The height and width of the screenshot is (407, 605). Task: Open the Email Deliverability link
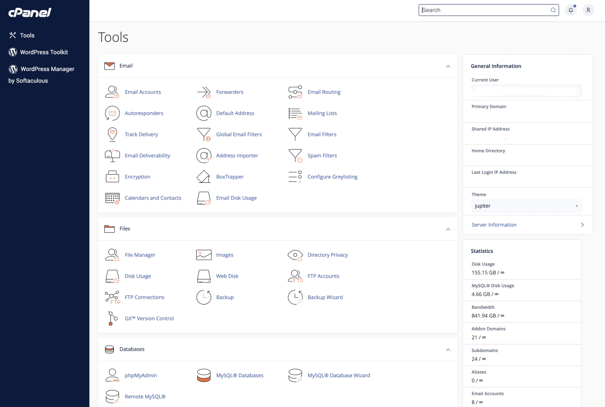147,156
